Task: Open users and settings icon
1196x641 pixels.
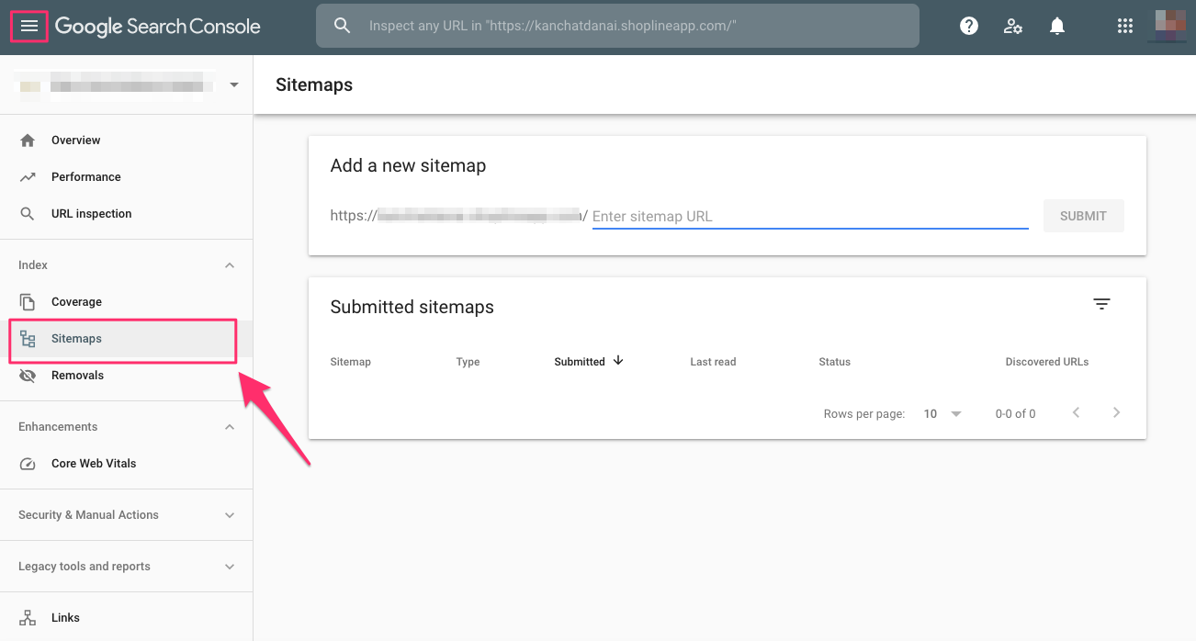Action: point(1013,27)
